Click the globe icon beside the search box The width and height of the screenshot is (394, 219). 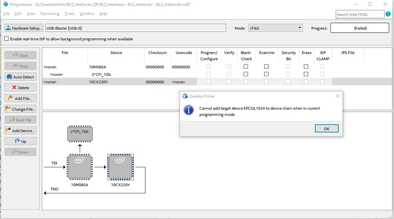tap(388, 14)
